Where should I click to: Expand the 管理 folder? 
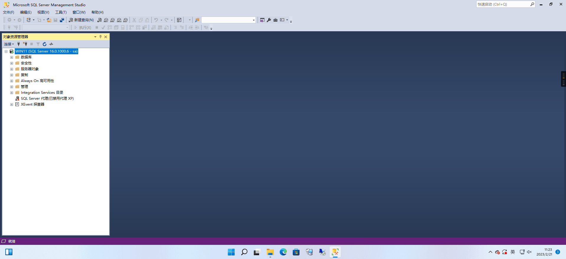12,87
